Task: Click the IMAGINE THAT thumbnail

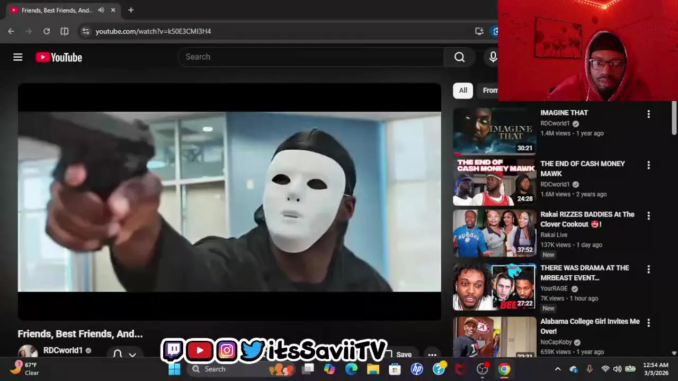Action: pos(495,131)
